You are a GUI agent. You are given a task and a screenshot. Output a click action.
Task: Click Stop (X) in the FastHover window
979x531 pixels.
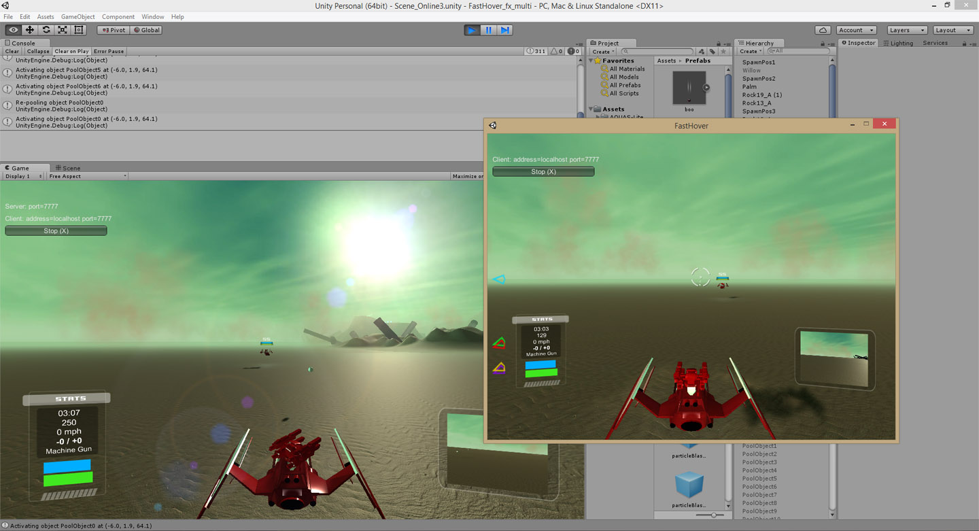pyautogui.click(x=543, y=171)
